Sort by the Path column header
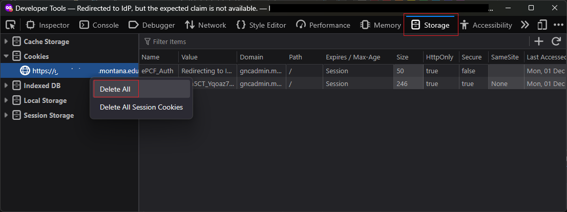The width and height of the screenshot is (567, 212). pyautogui.click(x=305, y=57)
